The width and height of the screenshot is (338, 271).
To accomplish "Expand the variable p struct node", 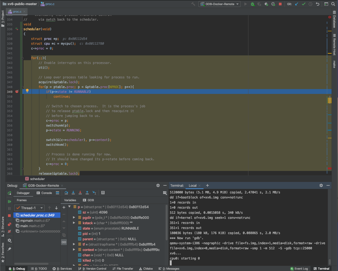I will [69, 207].
